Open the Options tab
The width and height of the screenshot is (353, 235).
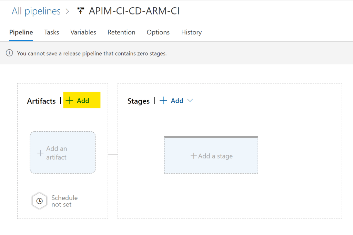(x=158, y=32)
